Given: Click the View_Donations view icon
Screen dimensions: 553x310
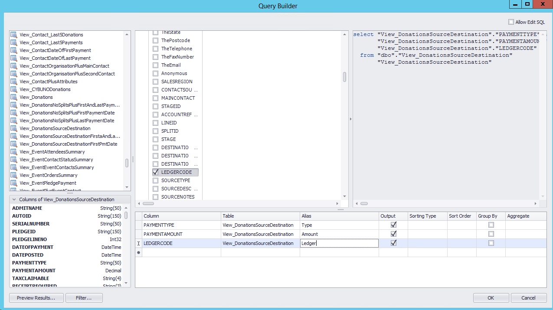Looking at the screenshot, I should click(13, 97).
